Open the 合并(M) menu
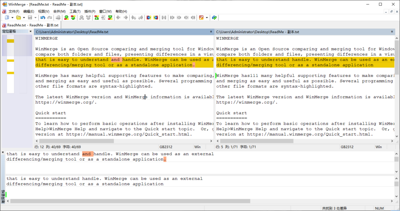This screenshot has height=211, width=400. pos(59,11)
